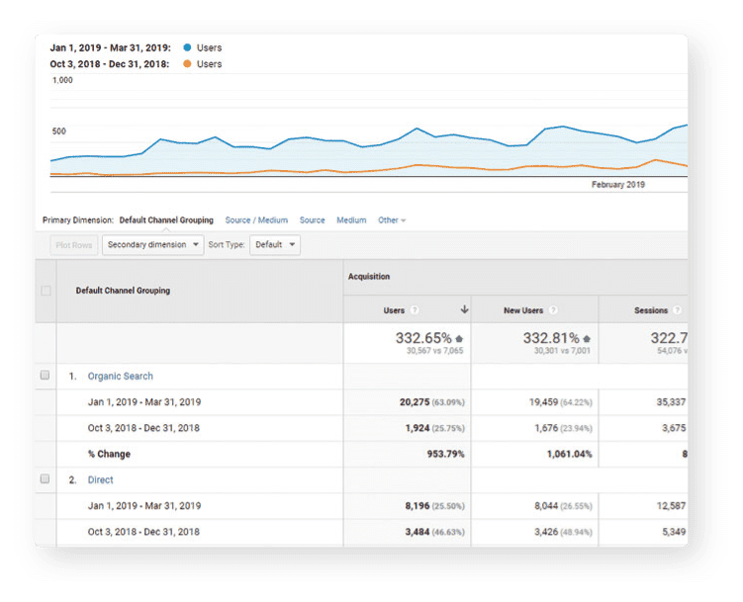This screenshot has width=743, height=602.
Task: Switch to Source / Medium dimension
Action: click(256, 220)
